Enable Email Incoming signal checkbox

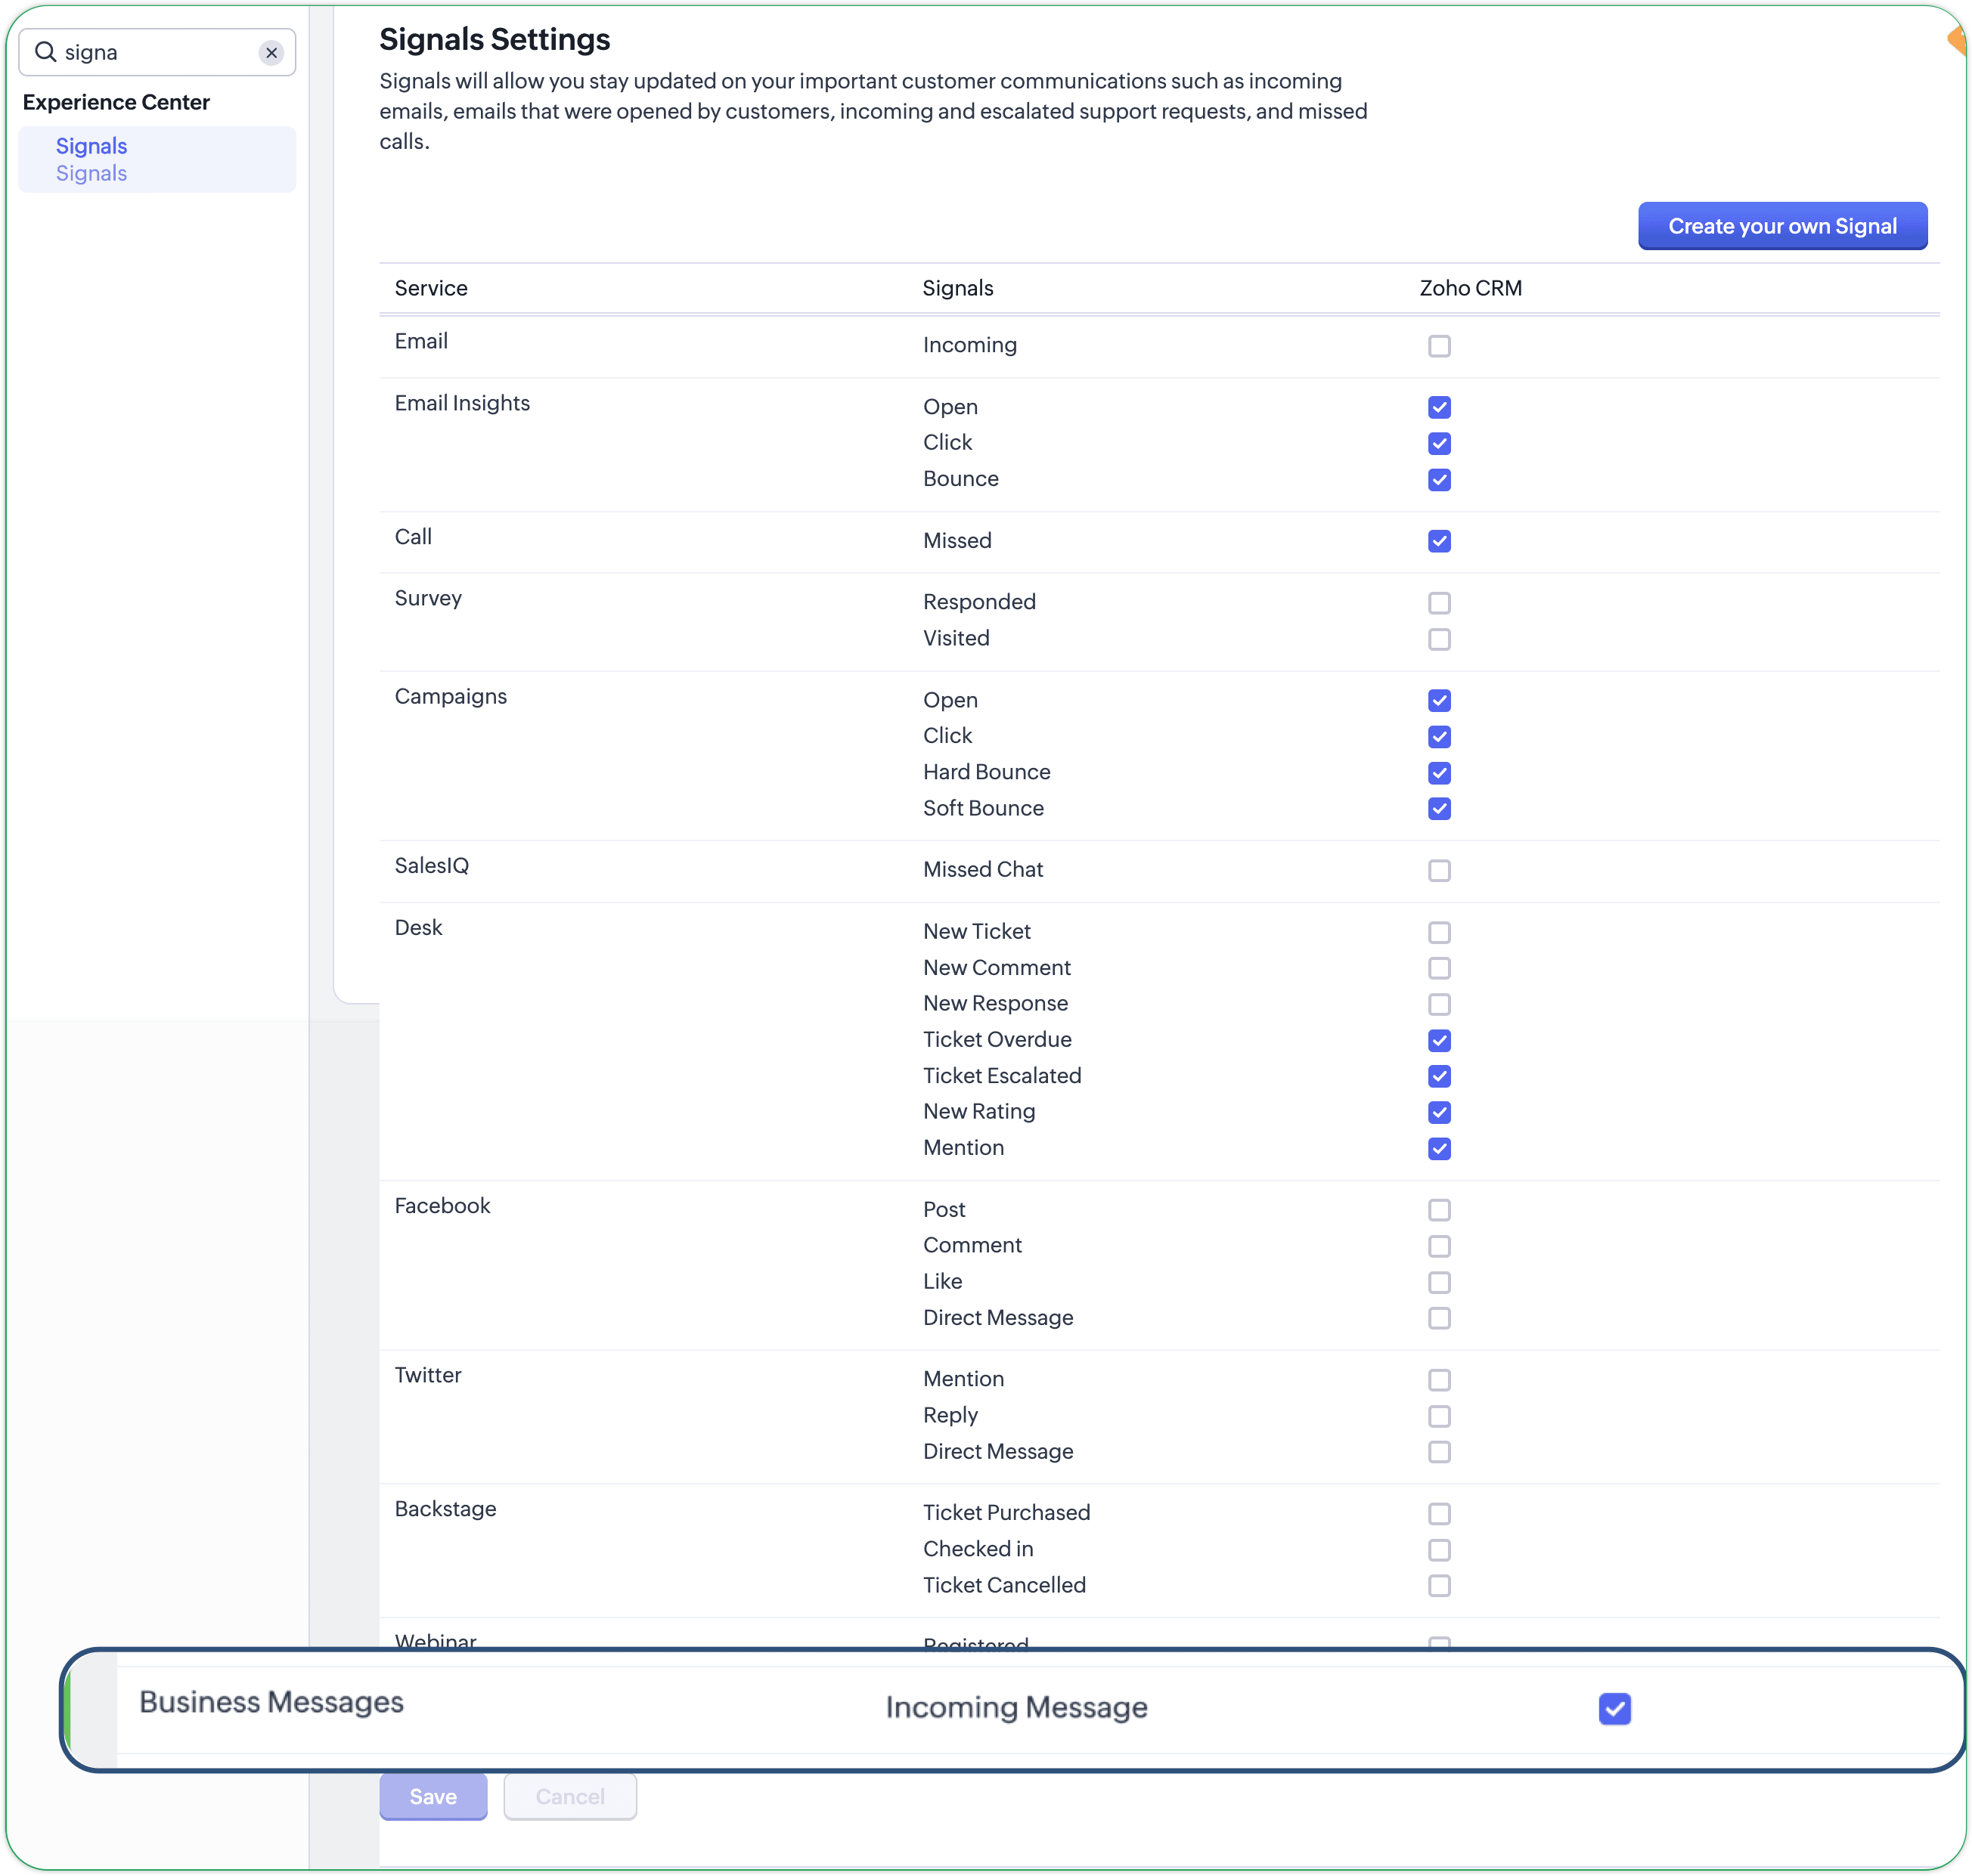(1439, 346)
